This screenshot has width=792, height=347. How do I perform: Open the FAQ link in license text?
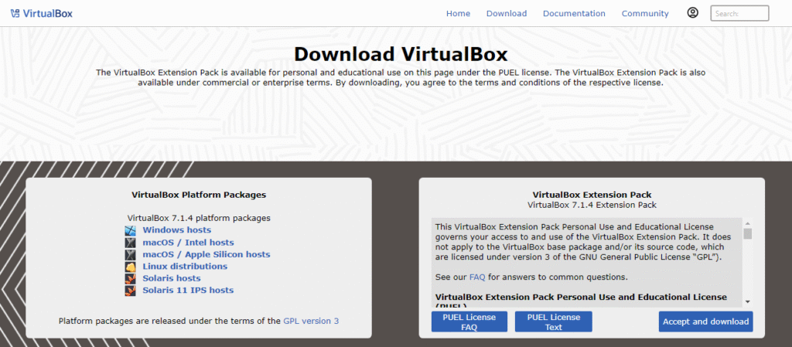477,277
